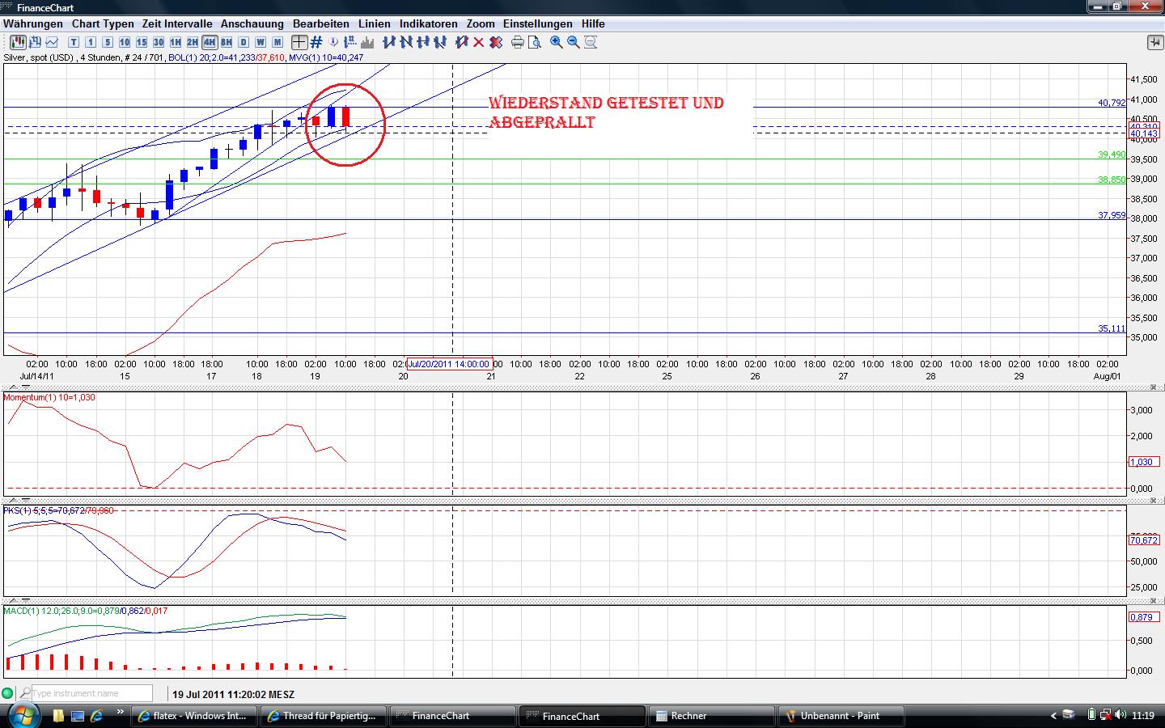The image size is (1165, 728).
Task: Click the grey volume histogram icon
Action: pos(368,42)
